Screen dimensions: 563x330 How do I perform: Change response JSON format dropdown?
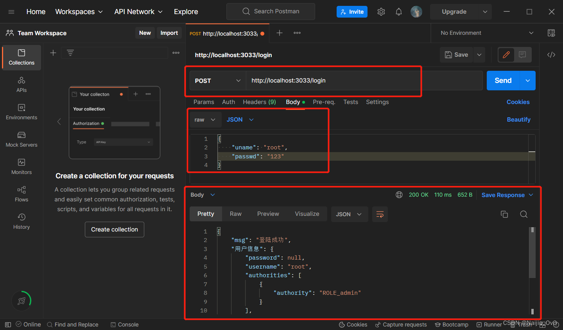tap(350, 214)
